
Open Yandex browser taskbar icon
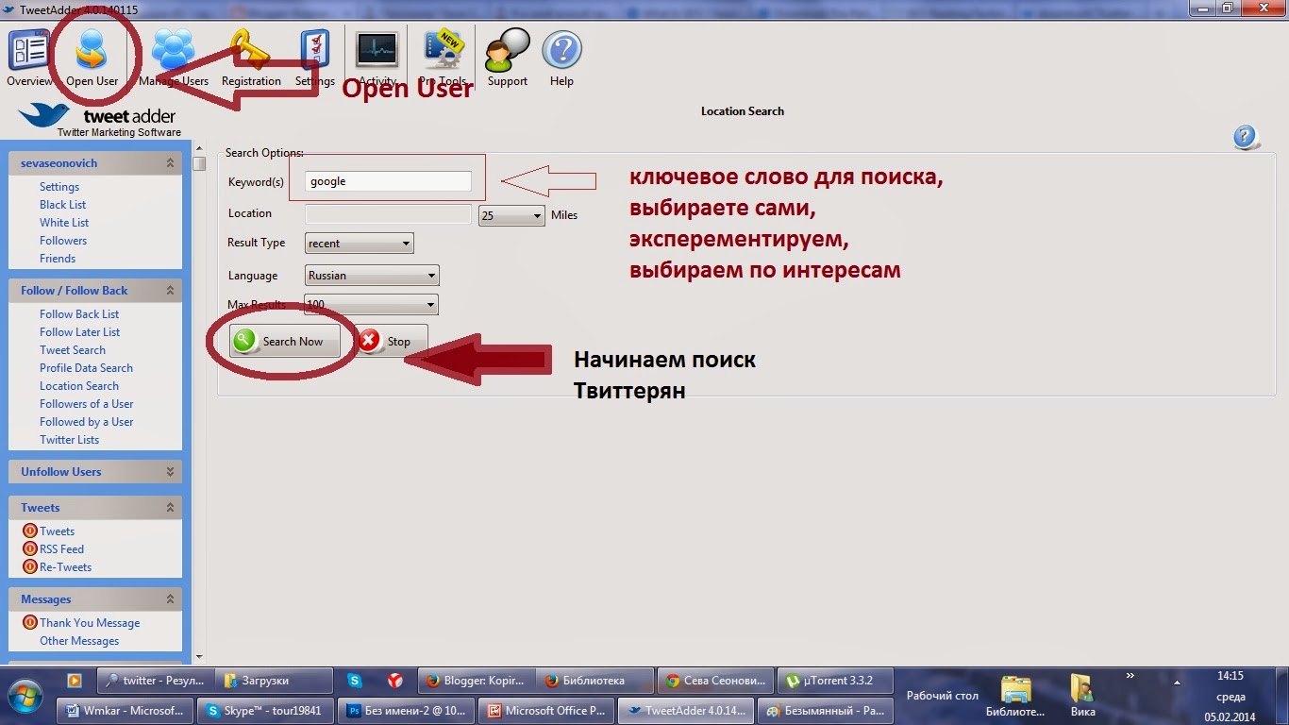pos(395,680)
